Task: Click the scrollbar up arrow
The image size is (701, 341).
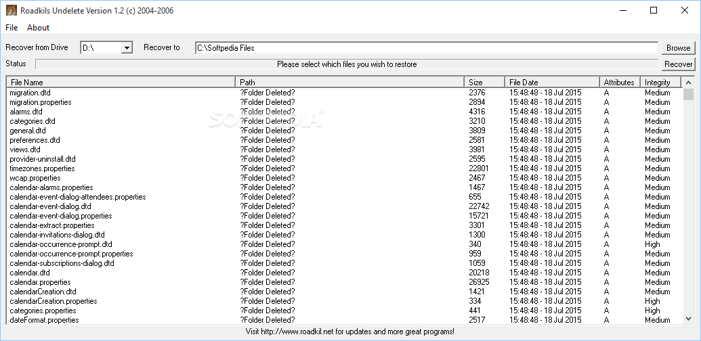Action: (x=689, y=82)
